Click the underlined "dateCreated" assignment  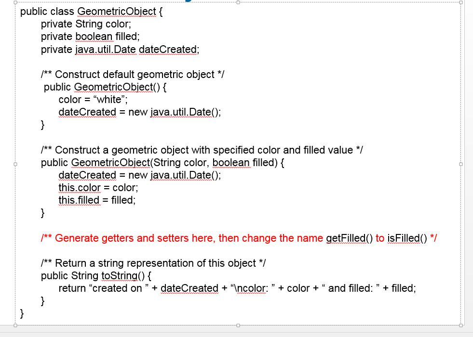[x=87, y=112]
